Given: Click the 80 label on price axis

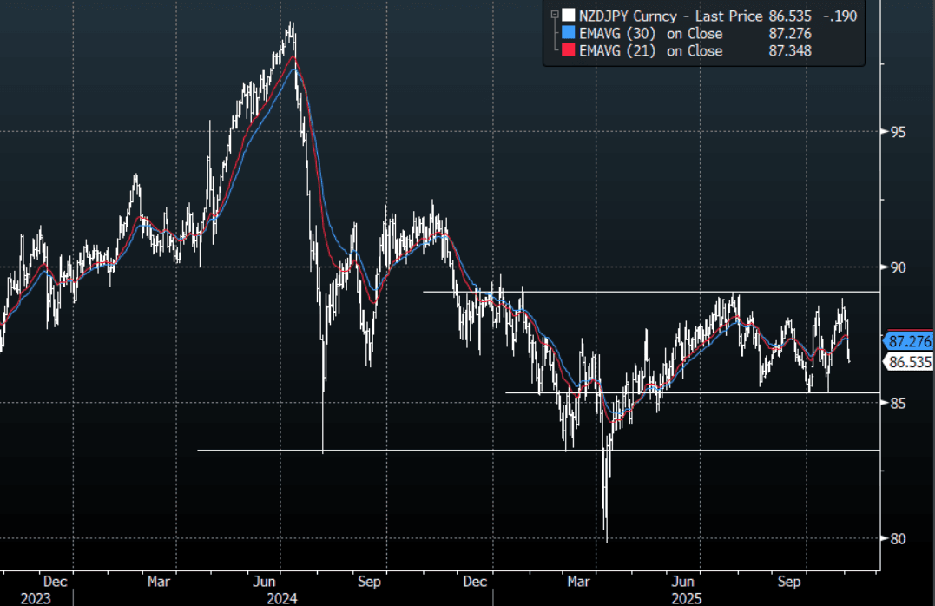Looking at the screenshot, I should (x=900, y=538).
